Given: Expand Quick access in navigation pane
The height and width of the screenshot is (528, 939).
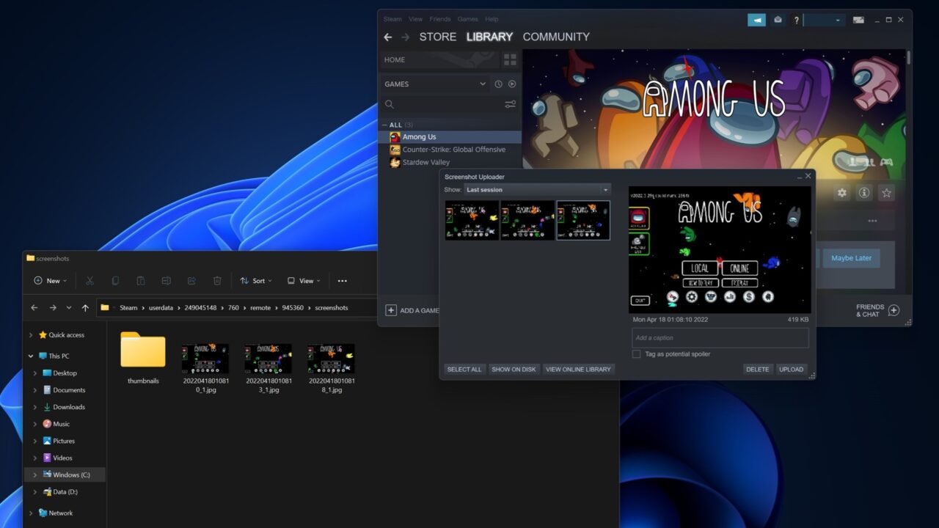Looking at the screenshot, I should (x=31, y=335).
